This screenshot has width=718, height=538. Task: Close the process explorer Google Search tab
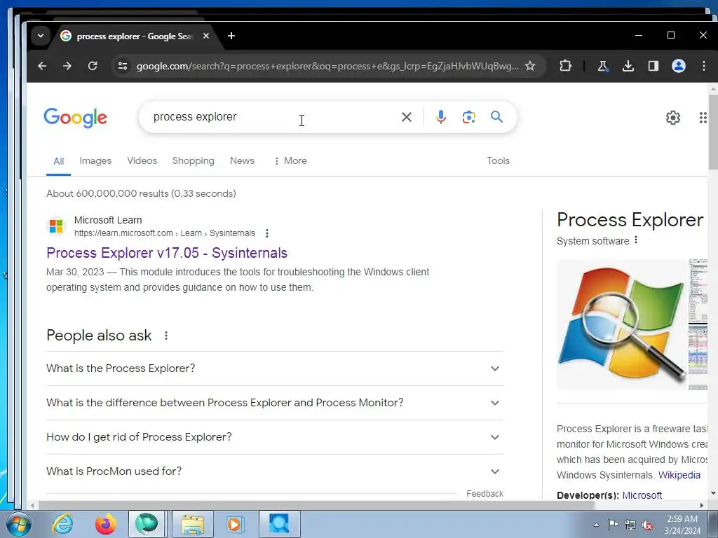(x=206, y=36)
